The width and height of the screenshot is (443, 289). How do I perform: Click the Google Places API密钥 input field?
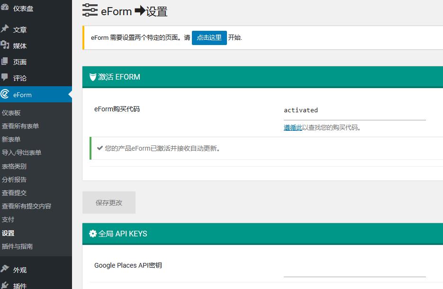click(x=354, y=267)
